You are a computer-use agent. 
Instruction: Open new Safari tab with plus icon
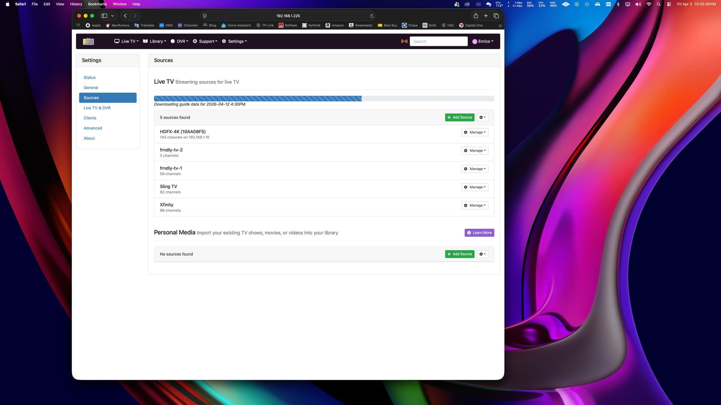click(486, 16)
